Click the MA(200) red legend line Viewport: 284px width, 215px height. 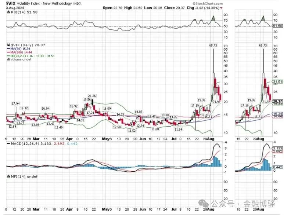coord(8,52)
